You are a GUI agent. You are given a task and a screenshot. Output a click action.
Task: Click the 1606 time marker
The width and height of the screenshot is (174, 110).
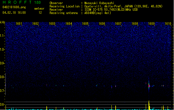(x=102, y=24)
